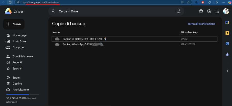Expand the Il mio Drive tree

click(5, 41)
